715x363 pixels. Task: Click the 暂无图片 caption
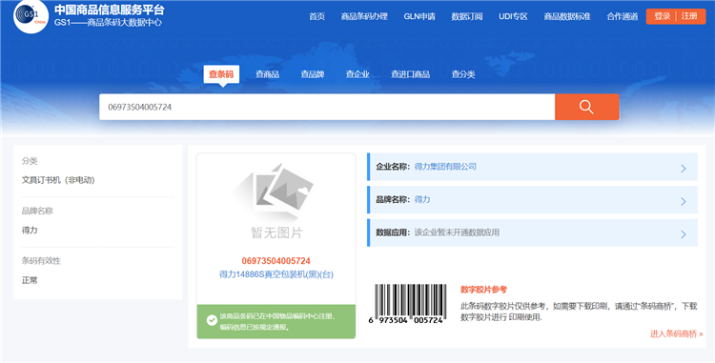[x=276, y=232]
